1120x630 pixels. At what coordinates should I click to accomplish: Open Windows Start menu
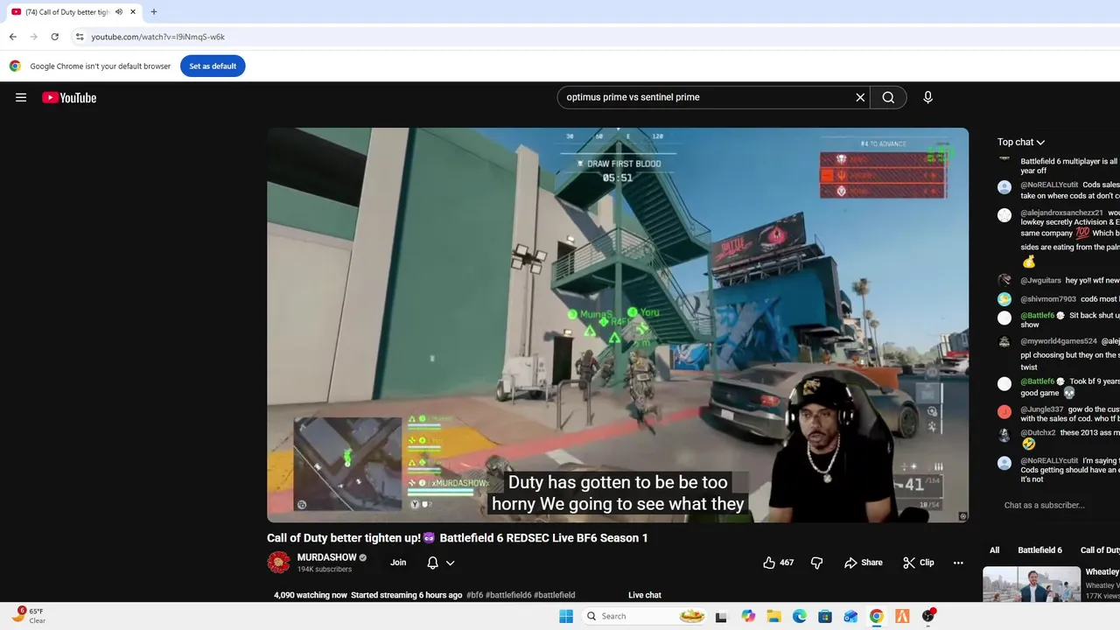566,616
